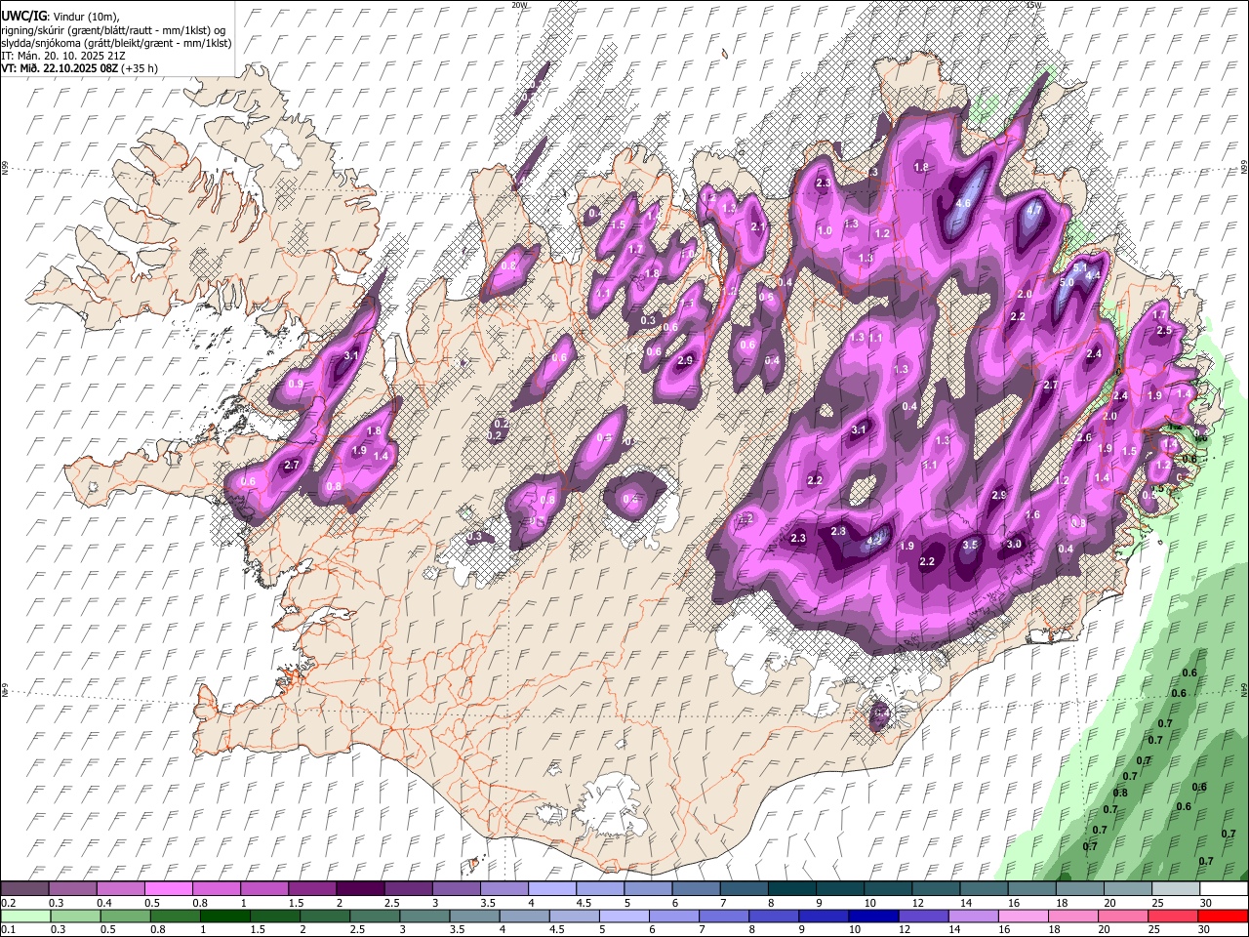Click the dark teal upper swatch between 8 and 9
This screenshot has height=937, width=1249.
(x=791, y=888)
